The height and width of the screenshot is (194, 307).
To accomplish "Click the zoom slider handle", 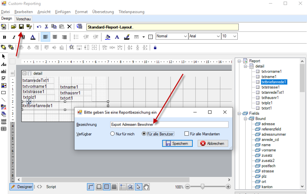I will pyautogui.click(x=203, y=186).
